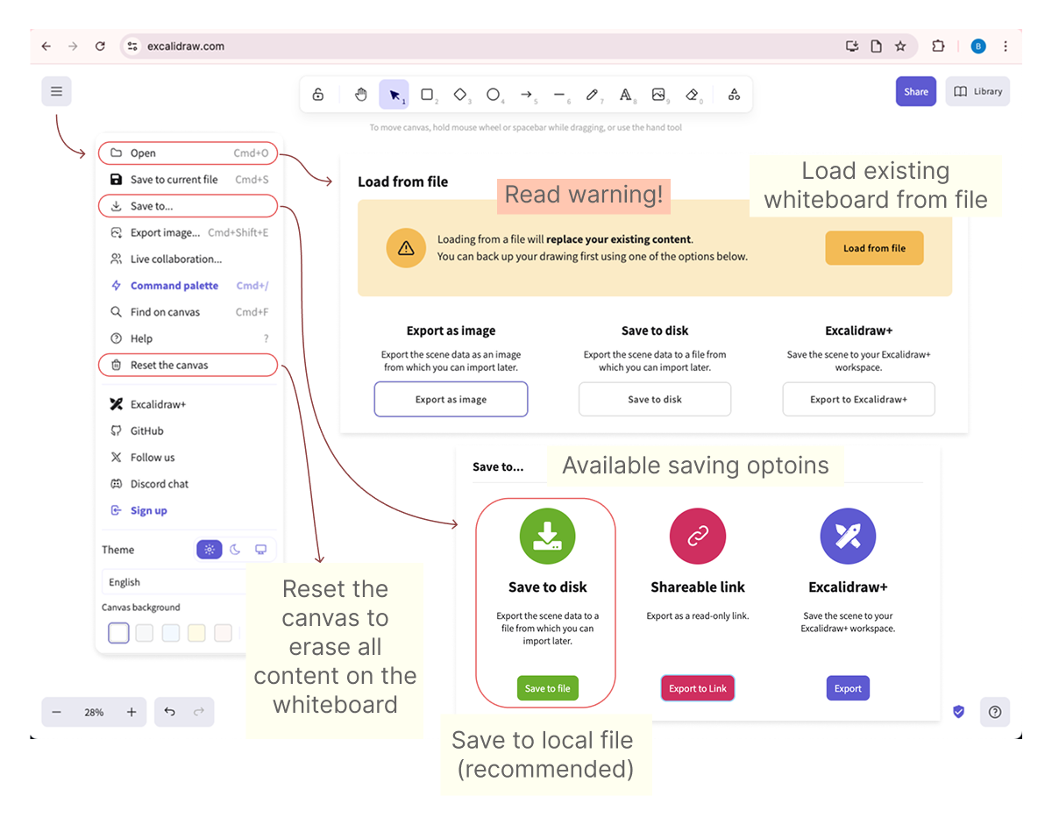Toggle the keep-tool-active lock icon

click(318, 95)
